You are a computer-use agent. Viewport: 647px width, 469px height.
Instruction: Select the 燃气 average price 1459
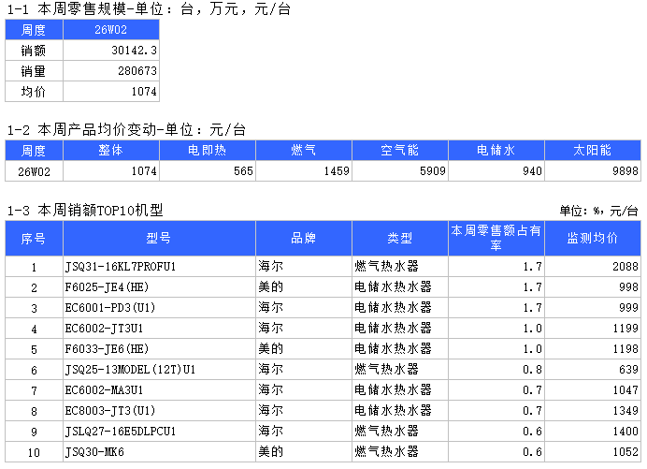pyautogui.click(x=303, y=170)
